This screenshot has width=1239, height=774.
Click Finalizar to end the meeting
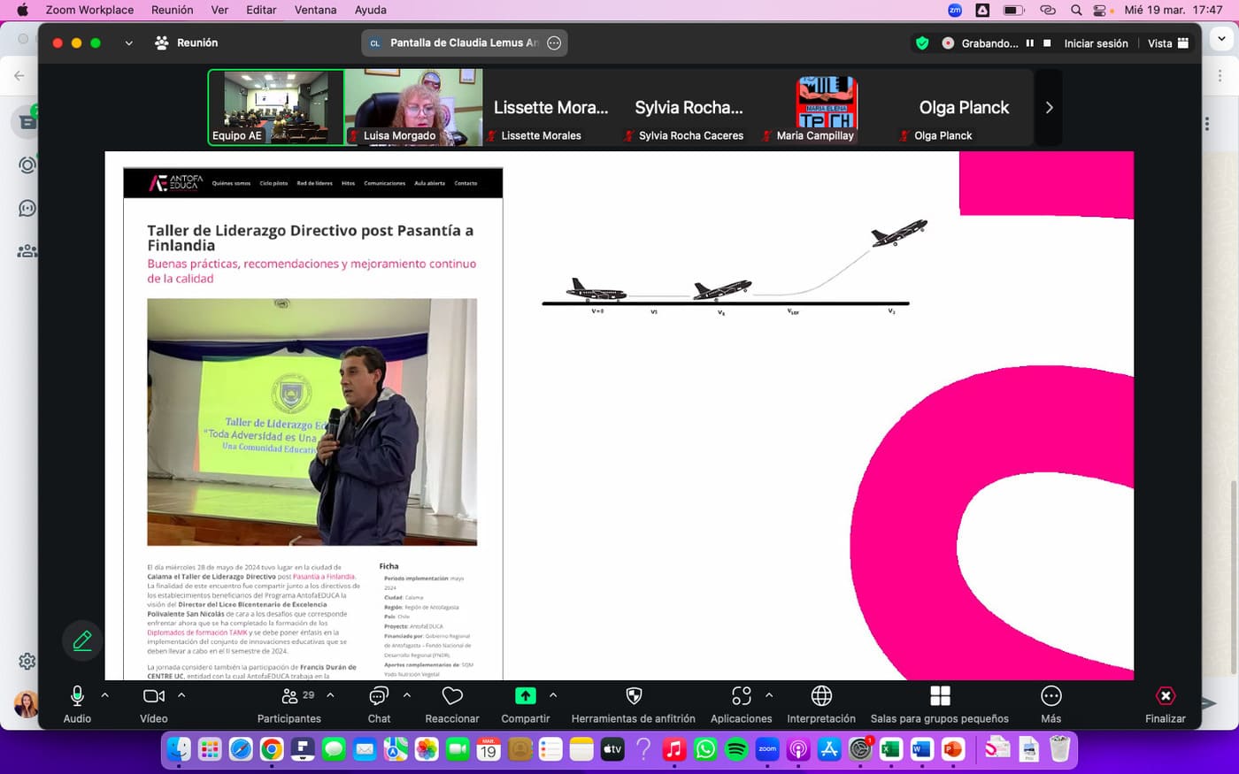tap(1166, 704)
